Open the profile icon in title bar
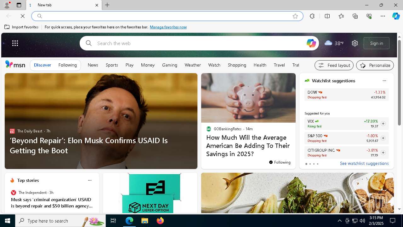This screenshot has height=227, width=403. pos(7,5)
